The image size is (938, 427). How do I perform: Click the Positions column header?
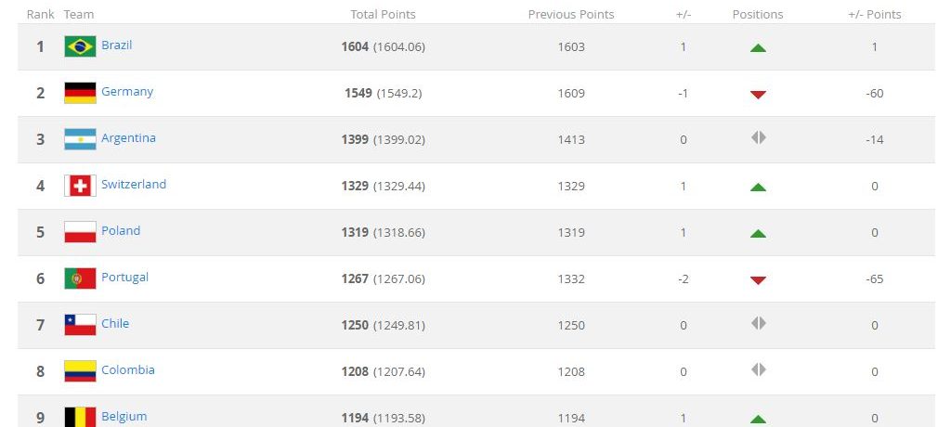click(x=758, y=15)
